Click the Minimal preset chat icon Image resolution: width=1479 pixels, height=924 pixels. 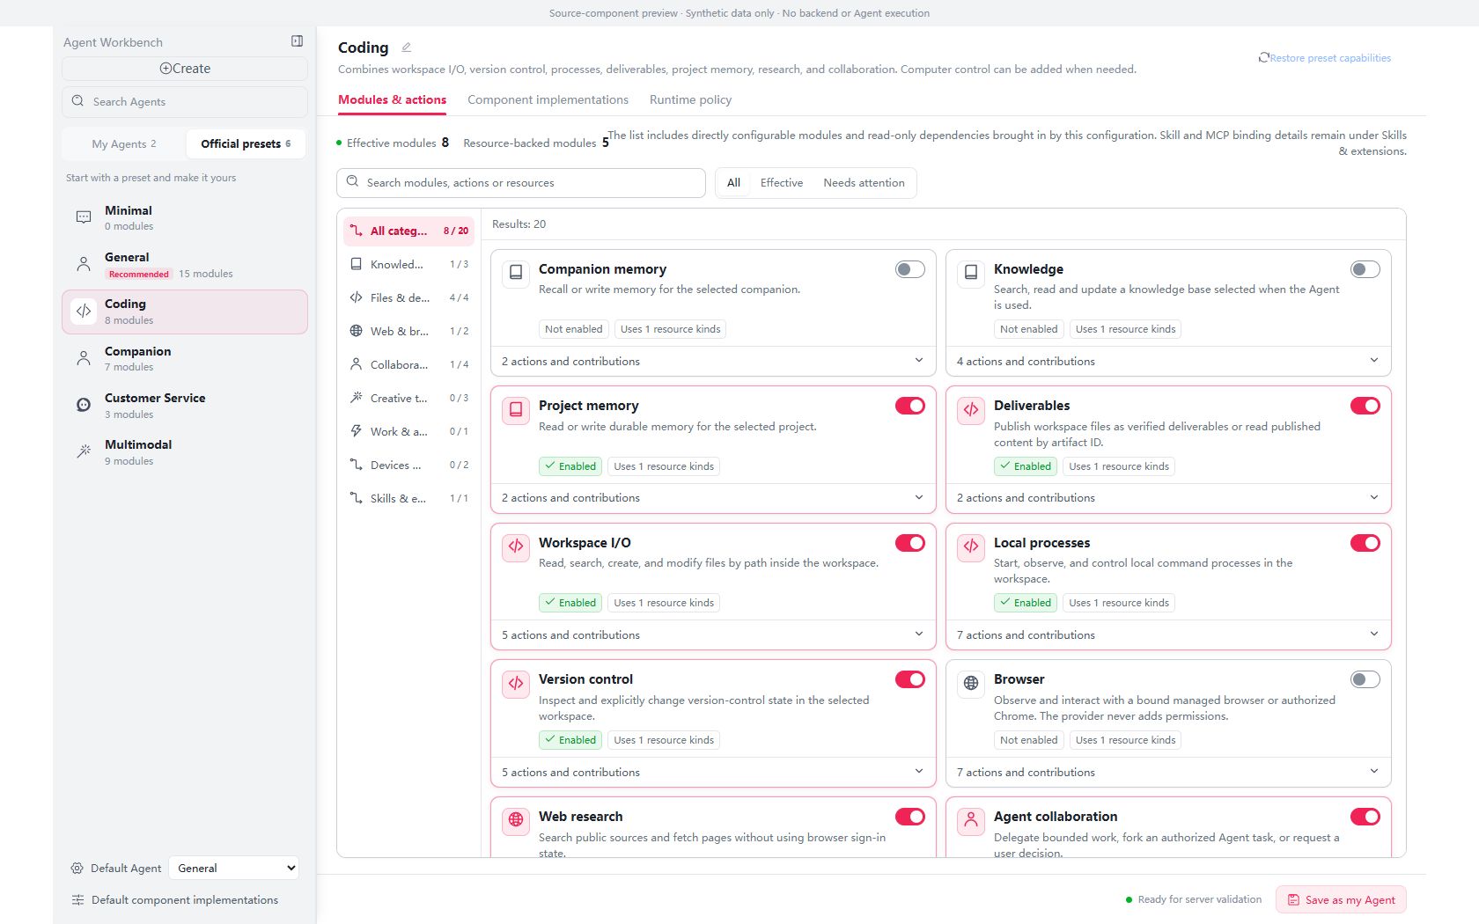84,217
